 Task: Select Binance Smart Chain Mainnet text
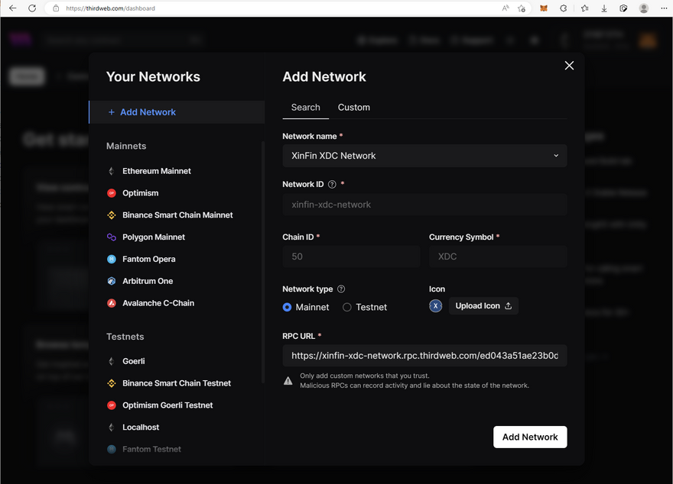(x=177, y=215)
